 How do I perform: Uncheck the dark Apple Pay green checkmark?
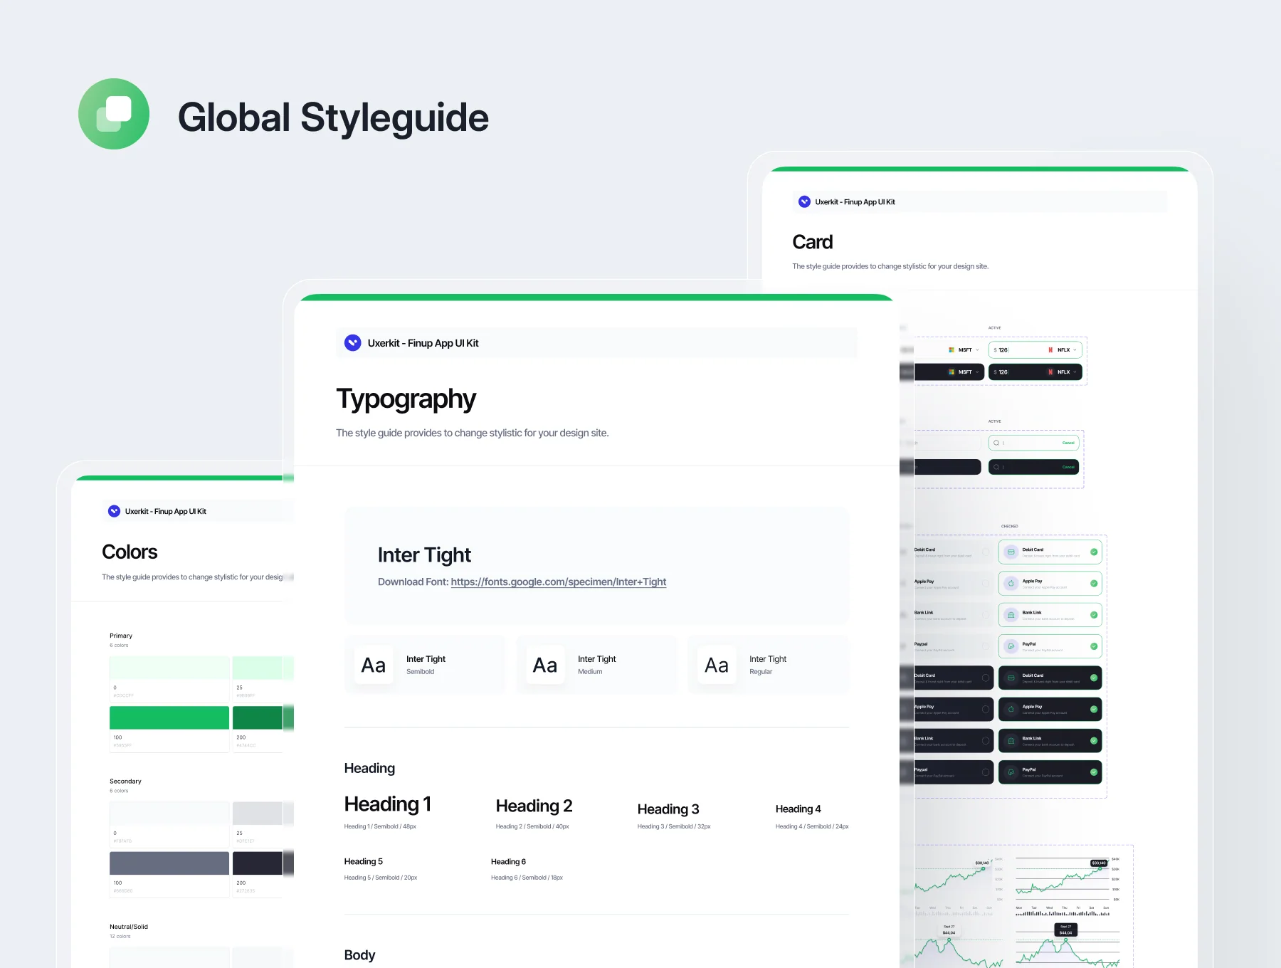coord(1094,709)
